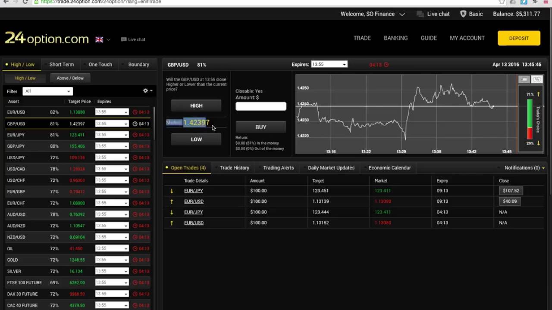552x310 pixels.
Task: Bookmark page with star icon
Action: [502, 2]
